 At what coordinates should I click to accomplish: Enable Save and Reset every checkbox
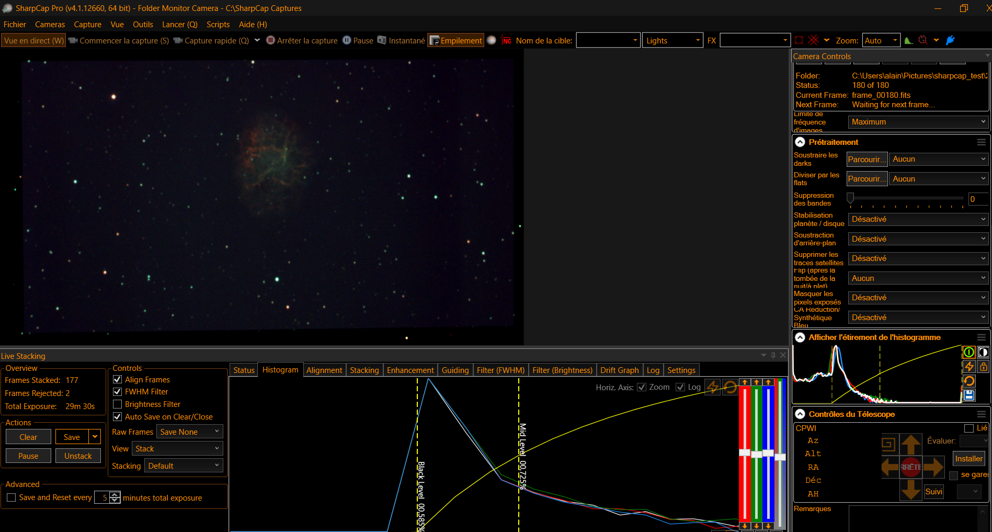(11, 497)
